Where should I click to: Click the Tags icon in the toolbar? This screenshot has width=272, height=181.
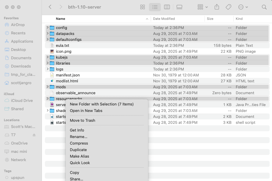point(228,7)
